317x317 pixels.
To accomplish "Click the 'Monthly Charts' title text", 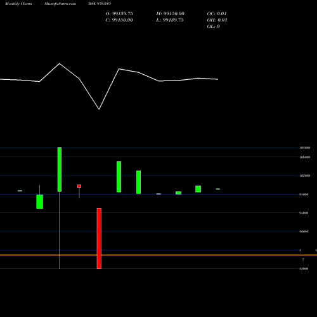I will [18, 4].
